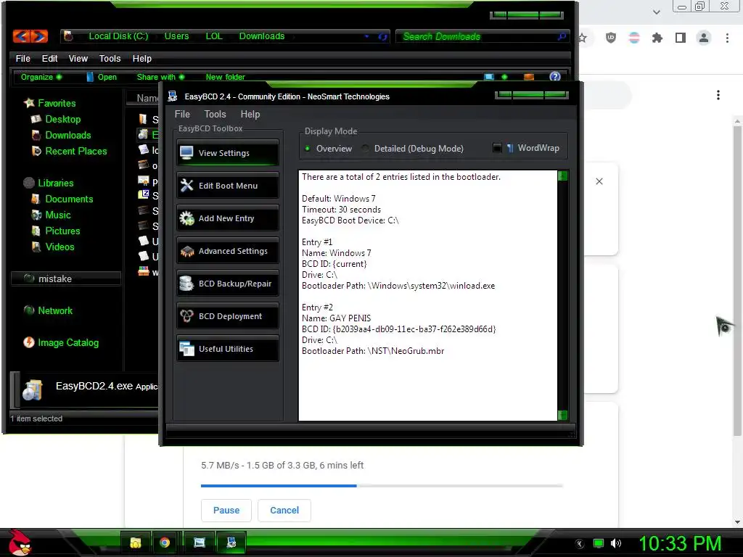This screenshot has height=557, width=743.
Task: Open EasyBCD File menu
Action: click(x=182, y=114)
